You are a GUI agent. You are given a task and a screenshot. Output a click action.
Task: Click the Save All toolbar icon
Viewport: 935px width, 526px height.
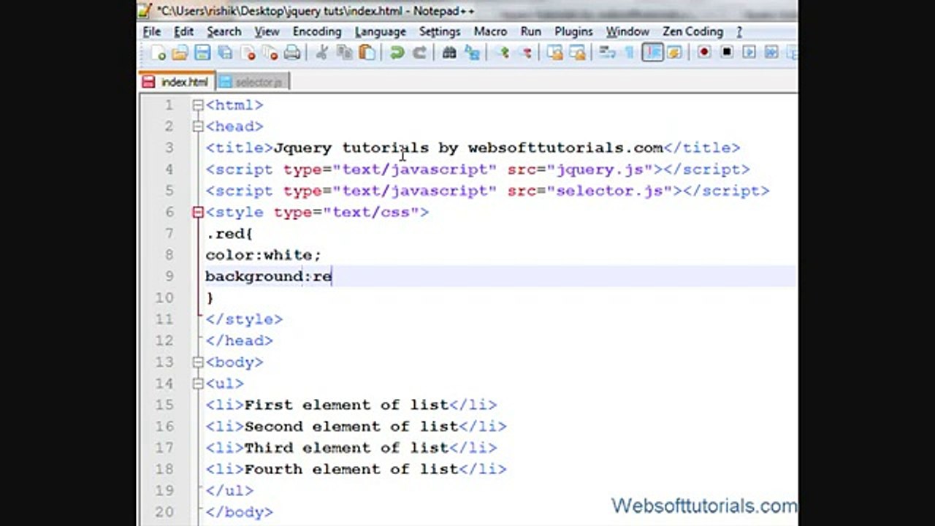[x=225, y=53]
